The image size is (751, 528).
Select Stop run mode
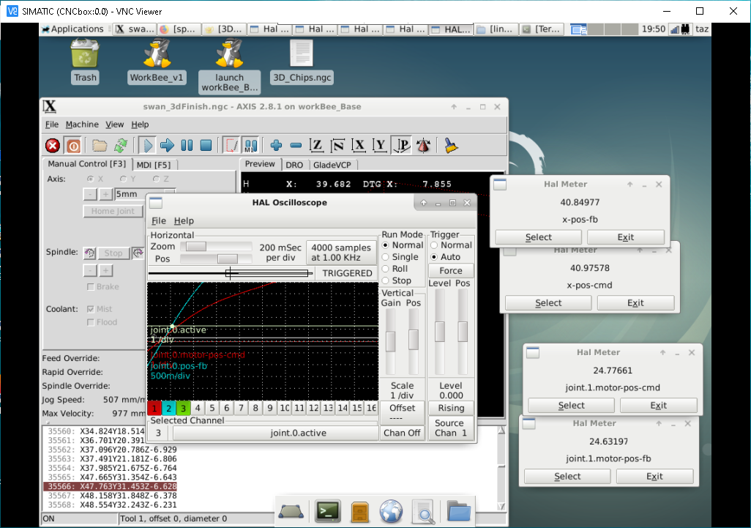pyautogui.click(x=397, y=280)
